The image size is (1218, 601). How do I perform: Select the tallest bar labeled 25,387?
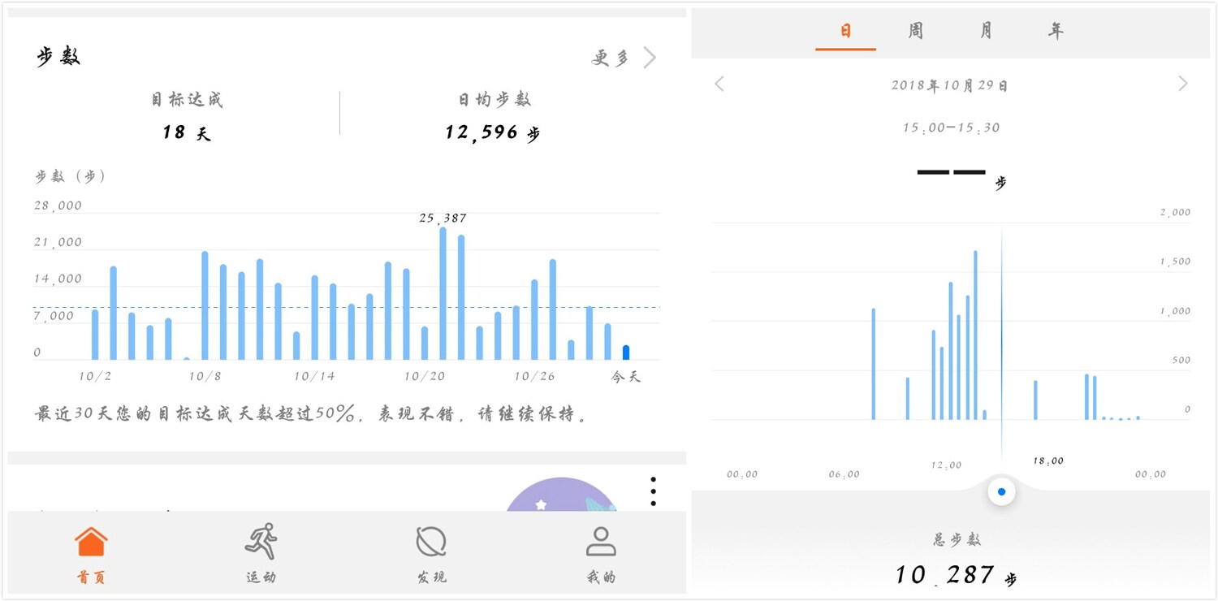tap(443, 292)
